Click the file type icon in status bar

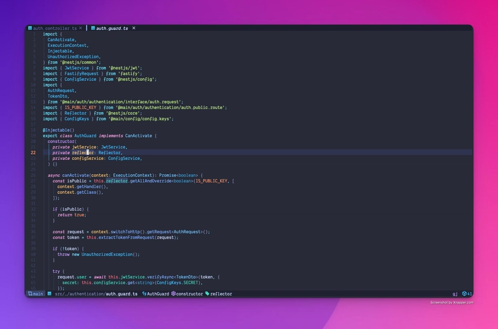point(50,294)
